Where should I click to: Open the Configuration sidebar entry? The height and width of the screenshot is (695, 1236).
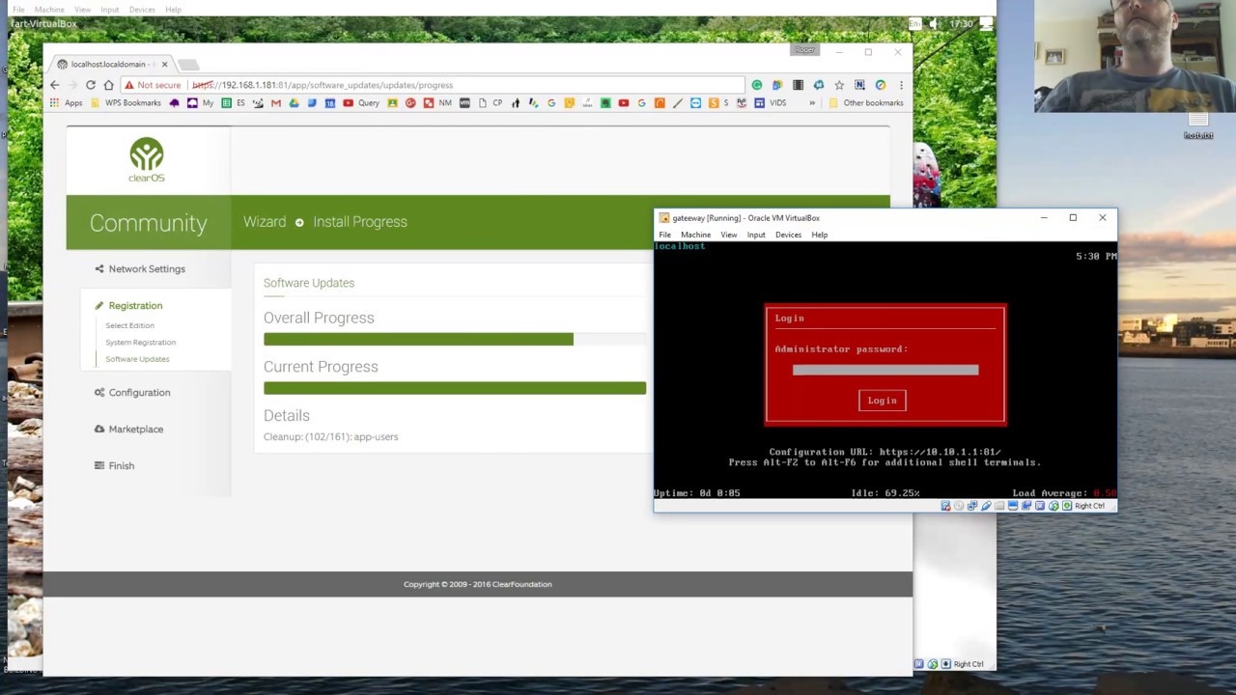(x=139, y=393)
